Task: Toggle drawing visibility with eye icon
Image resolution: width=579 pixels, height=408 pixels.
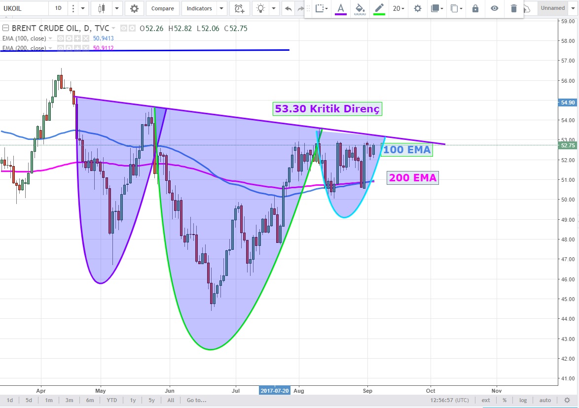Action: (494, 8)
